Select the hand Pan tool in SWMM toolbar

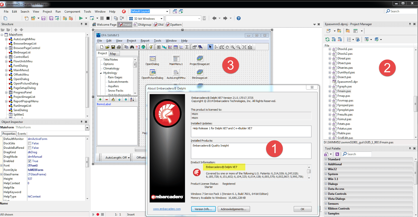pos(227,47)
